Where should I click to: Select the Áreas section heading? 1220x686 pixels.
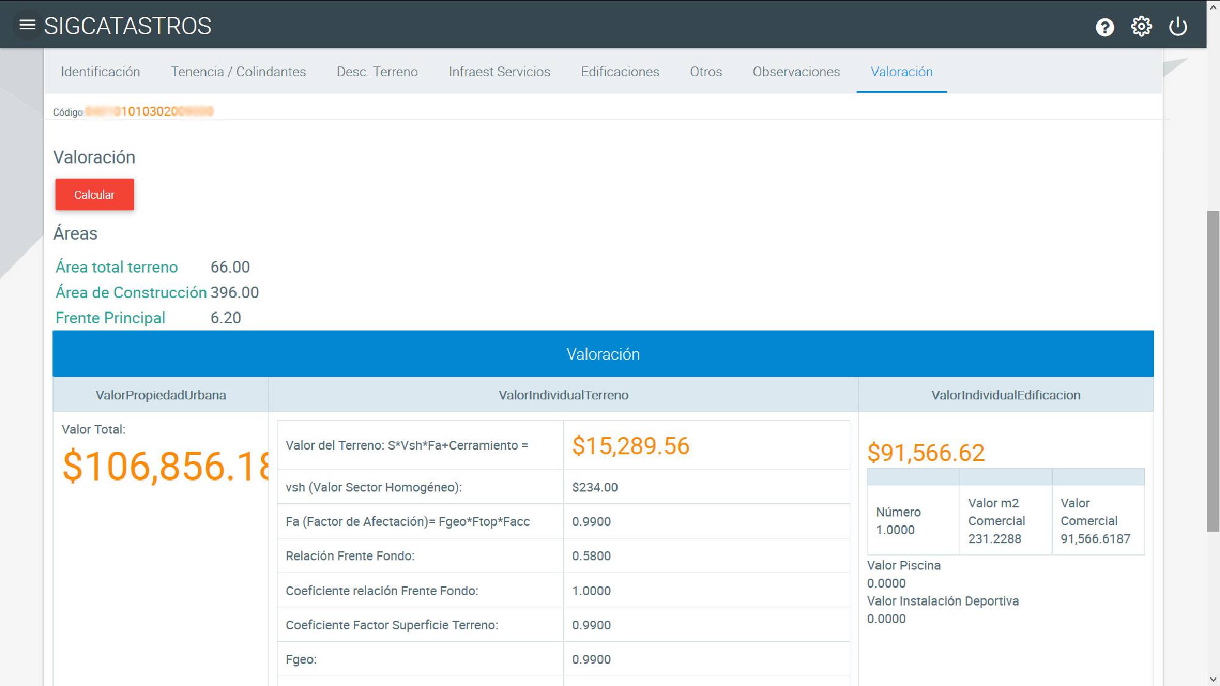[x=76, y=233]
